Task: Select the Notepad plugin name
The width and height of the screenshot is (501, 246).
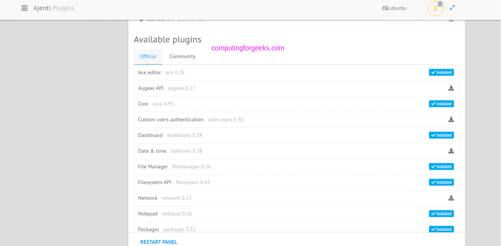Action: [148, 214]
